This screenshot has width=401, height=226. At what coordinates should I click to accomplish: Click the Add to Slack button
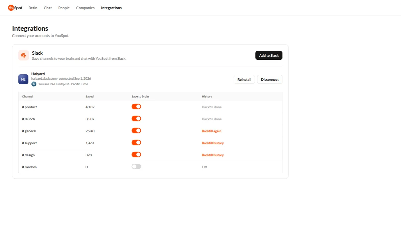tap(269, 55)
